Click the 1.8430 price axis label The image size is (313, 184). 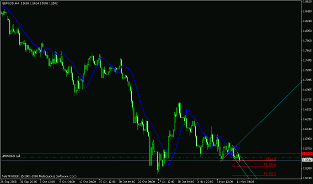(307, 11)
